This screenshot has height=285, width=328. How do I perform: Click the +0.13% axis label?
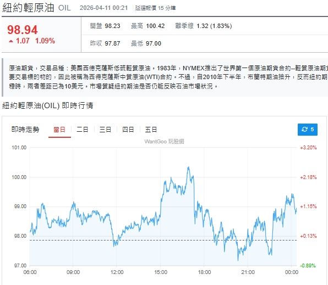point(308,236)
